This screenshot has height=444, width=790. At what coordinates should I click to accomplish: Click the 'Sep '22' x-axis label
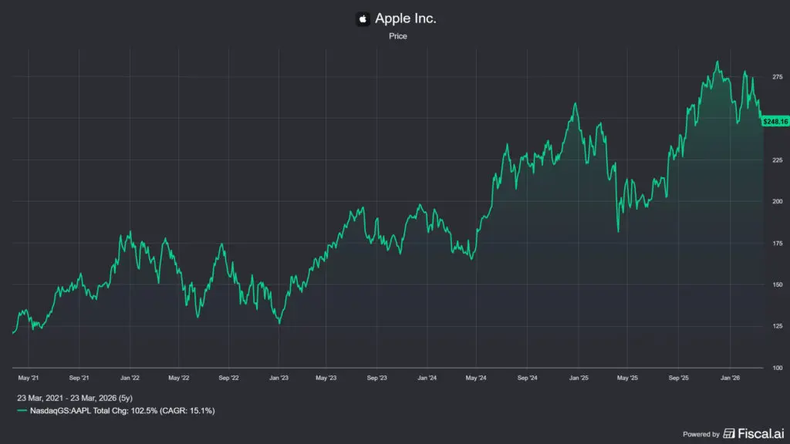pos(228,378)
